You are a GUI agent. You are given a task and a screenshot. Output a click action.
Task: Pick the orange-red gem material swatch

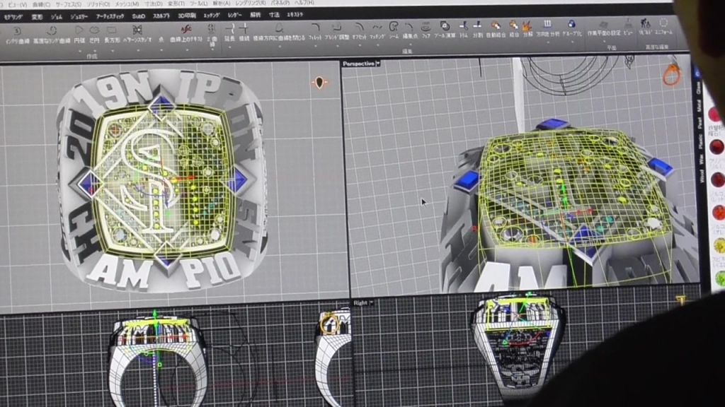pyautogui.click(x=719, y=213)
